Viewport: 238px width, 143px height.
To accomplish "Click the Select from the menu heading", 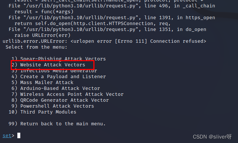I will point(37,47).
